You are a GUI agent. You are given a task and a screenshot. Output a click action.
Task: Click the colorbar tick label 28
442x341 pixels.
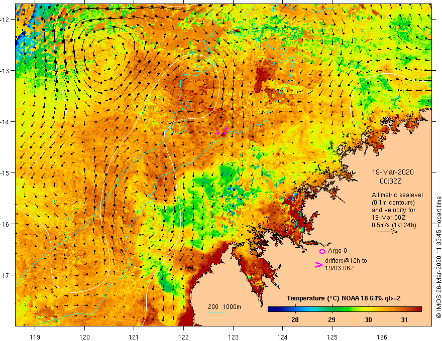295,319
